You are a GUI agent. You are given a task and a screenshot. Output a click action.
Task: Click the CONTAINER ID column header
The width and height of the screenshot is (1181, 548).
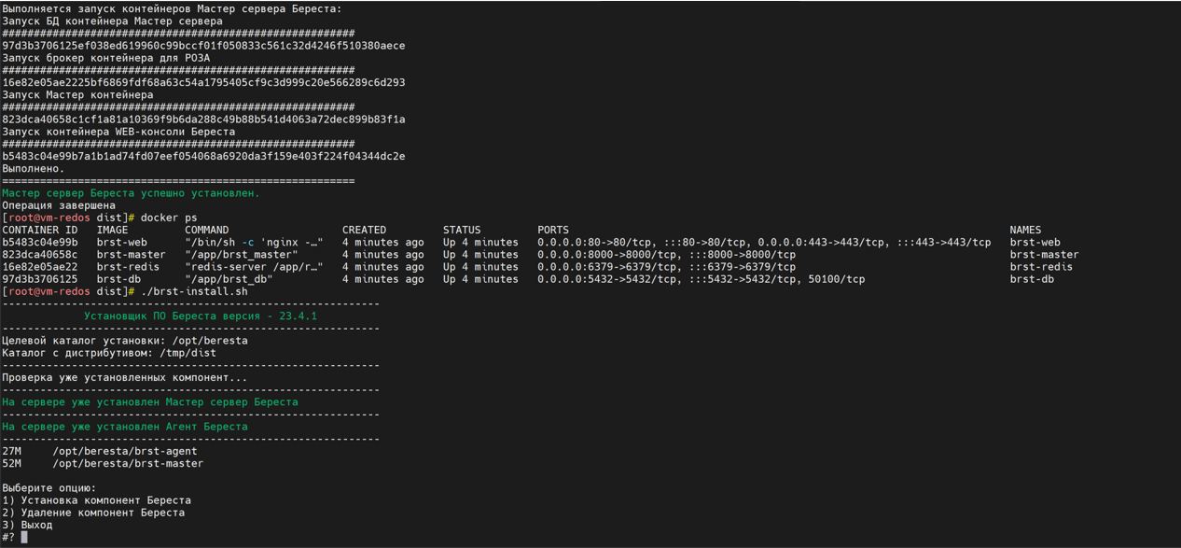click(39, 230)
